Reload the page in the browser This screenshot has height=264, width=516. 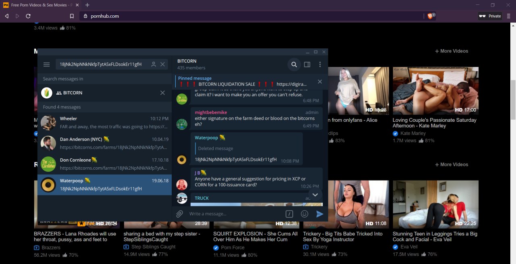click(28, 16)
